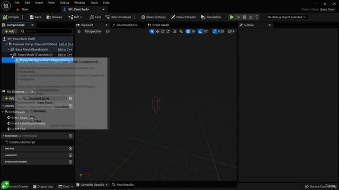Open Class Defaults
The width and height of the screenshot is (339, 190).
[184, 17]
